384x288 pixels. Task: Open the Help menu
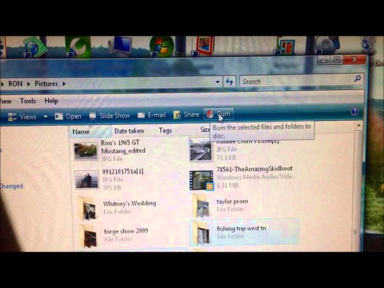[x=51, y=101]
